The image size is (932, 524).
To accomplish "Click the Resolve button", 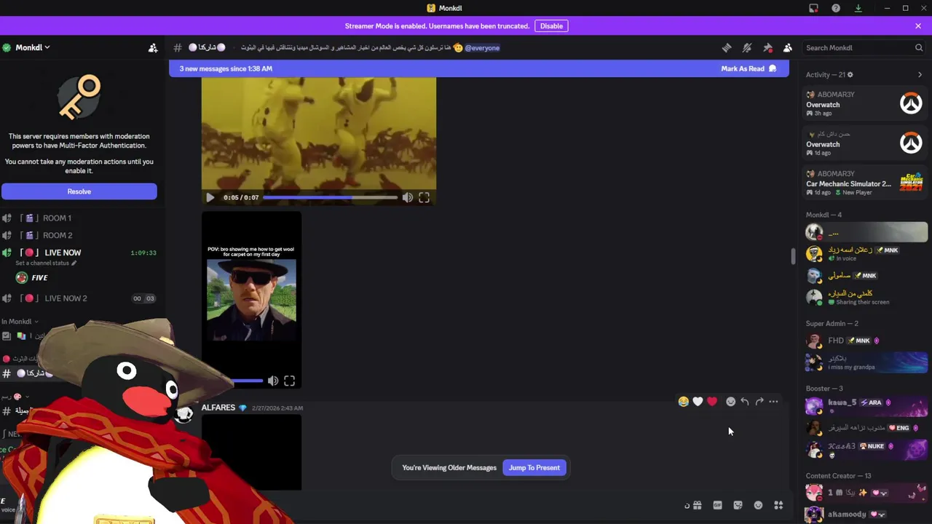I will [79, 191].
